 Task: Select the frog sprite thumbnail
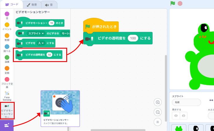[179, 128]
